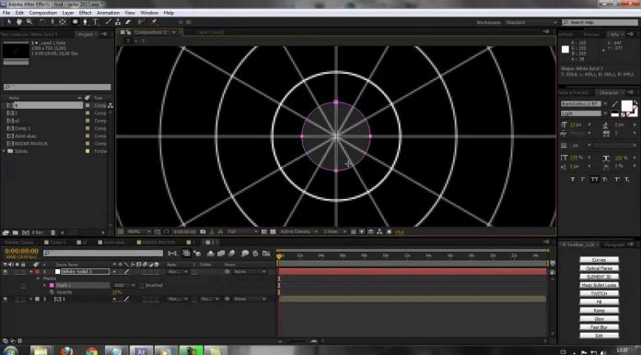Select the Pen tool
The height and width of the screenshot is (355, 641).
pyautogui.click(x=85, y=22)
